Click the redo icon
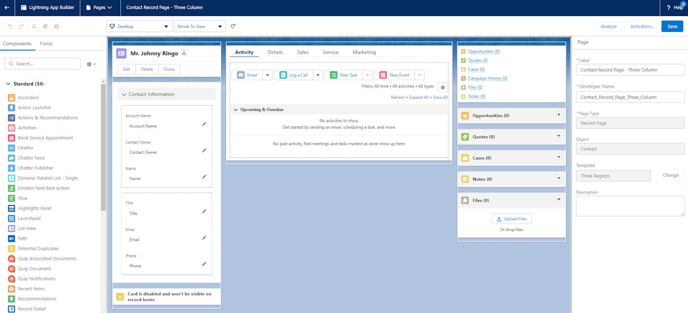Image resolution: width=688 pixels, height=313 pixels. (x=21, y=26)
